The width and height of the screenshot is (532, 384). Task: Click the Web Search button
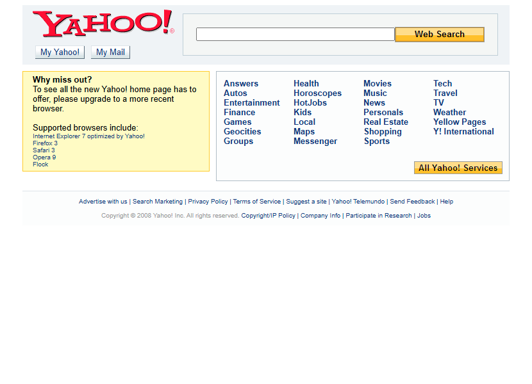point(439,34)
